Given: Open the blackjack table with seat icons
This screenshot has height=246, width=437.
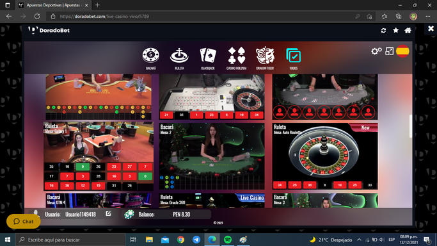Looking at the screenshot, I should pyautogui.click(x=325, y=97).
